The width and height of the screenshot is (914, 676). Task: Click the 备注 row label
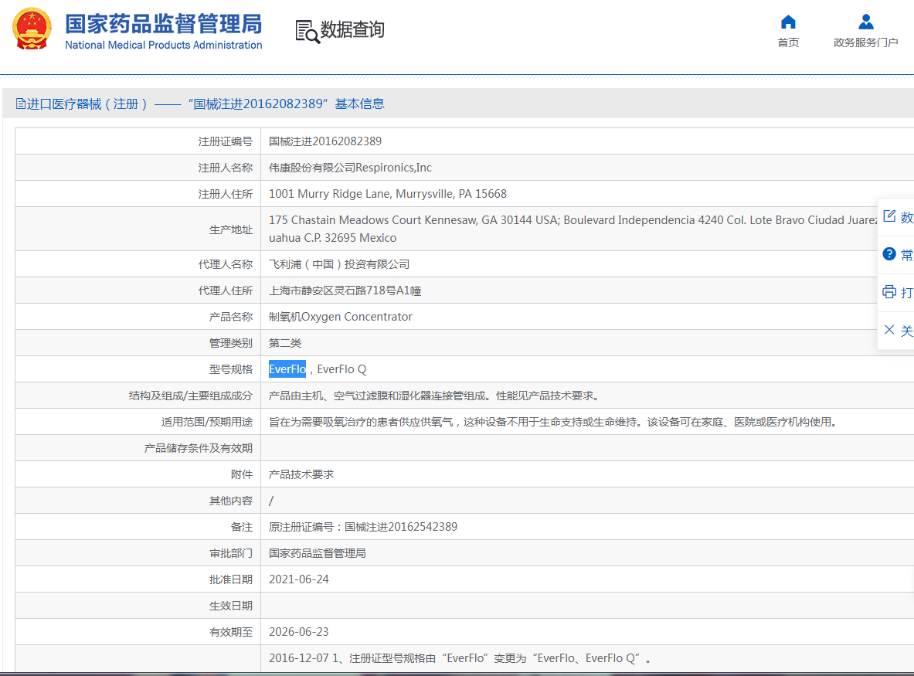coord(242,527)
